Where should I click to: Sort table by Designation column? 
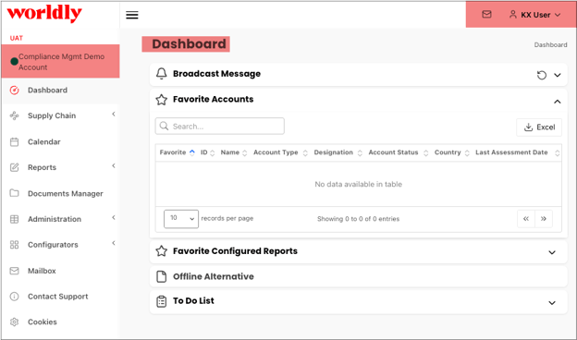coord(338,152)
